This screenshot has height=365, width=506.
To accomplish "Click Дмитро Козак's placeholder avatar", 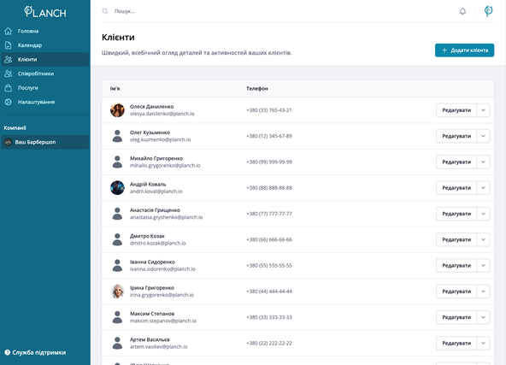I will pyautogui.click(x=117, y=239).
